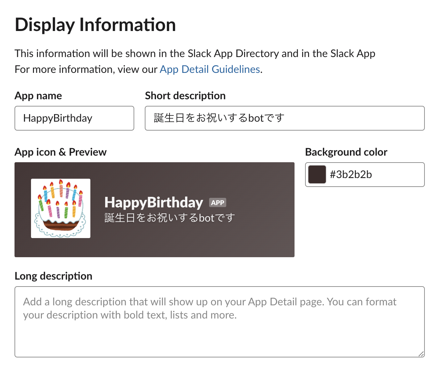Click the Background color label
Screen dimensions: 438x366
point(346,152)
